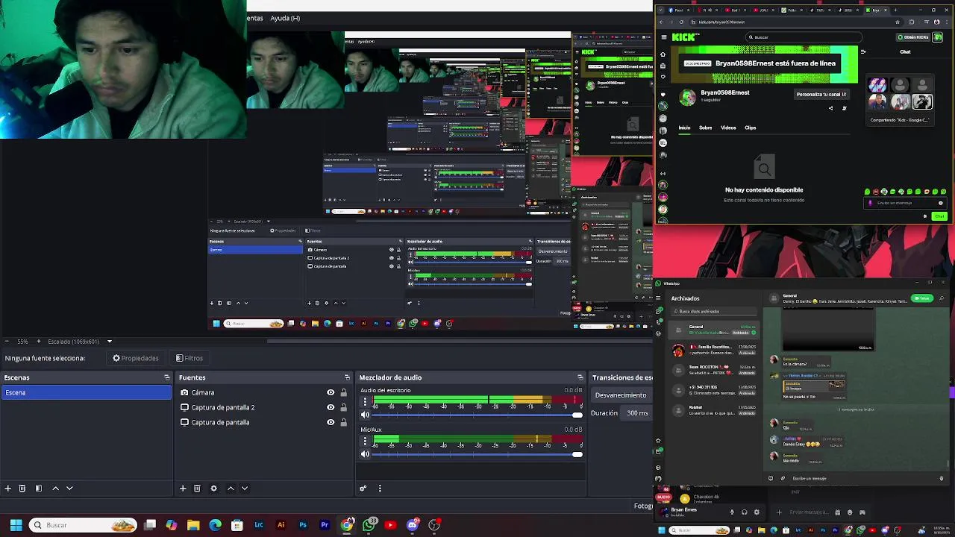Click green Volver call button in WhatsApp
Viewport: 955px width, 537px height.
(924, 298)
